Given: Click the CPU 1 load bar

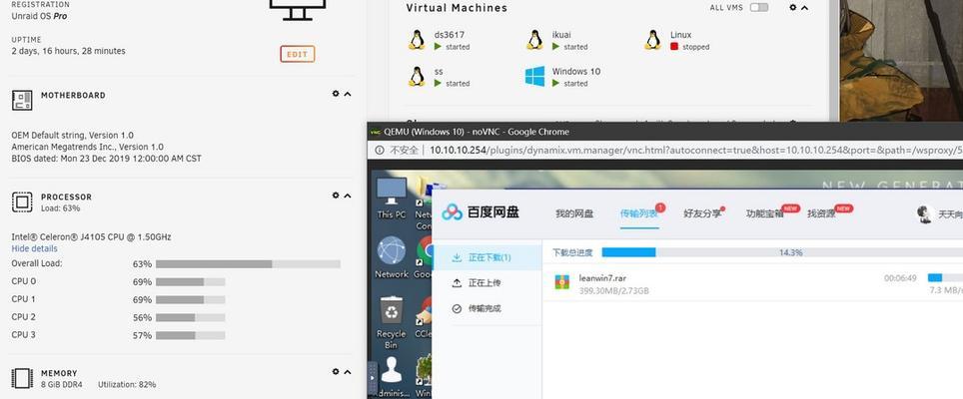Looking at the screenshot, I should 190,299.
